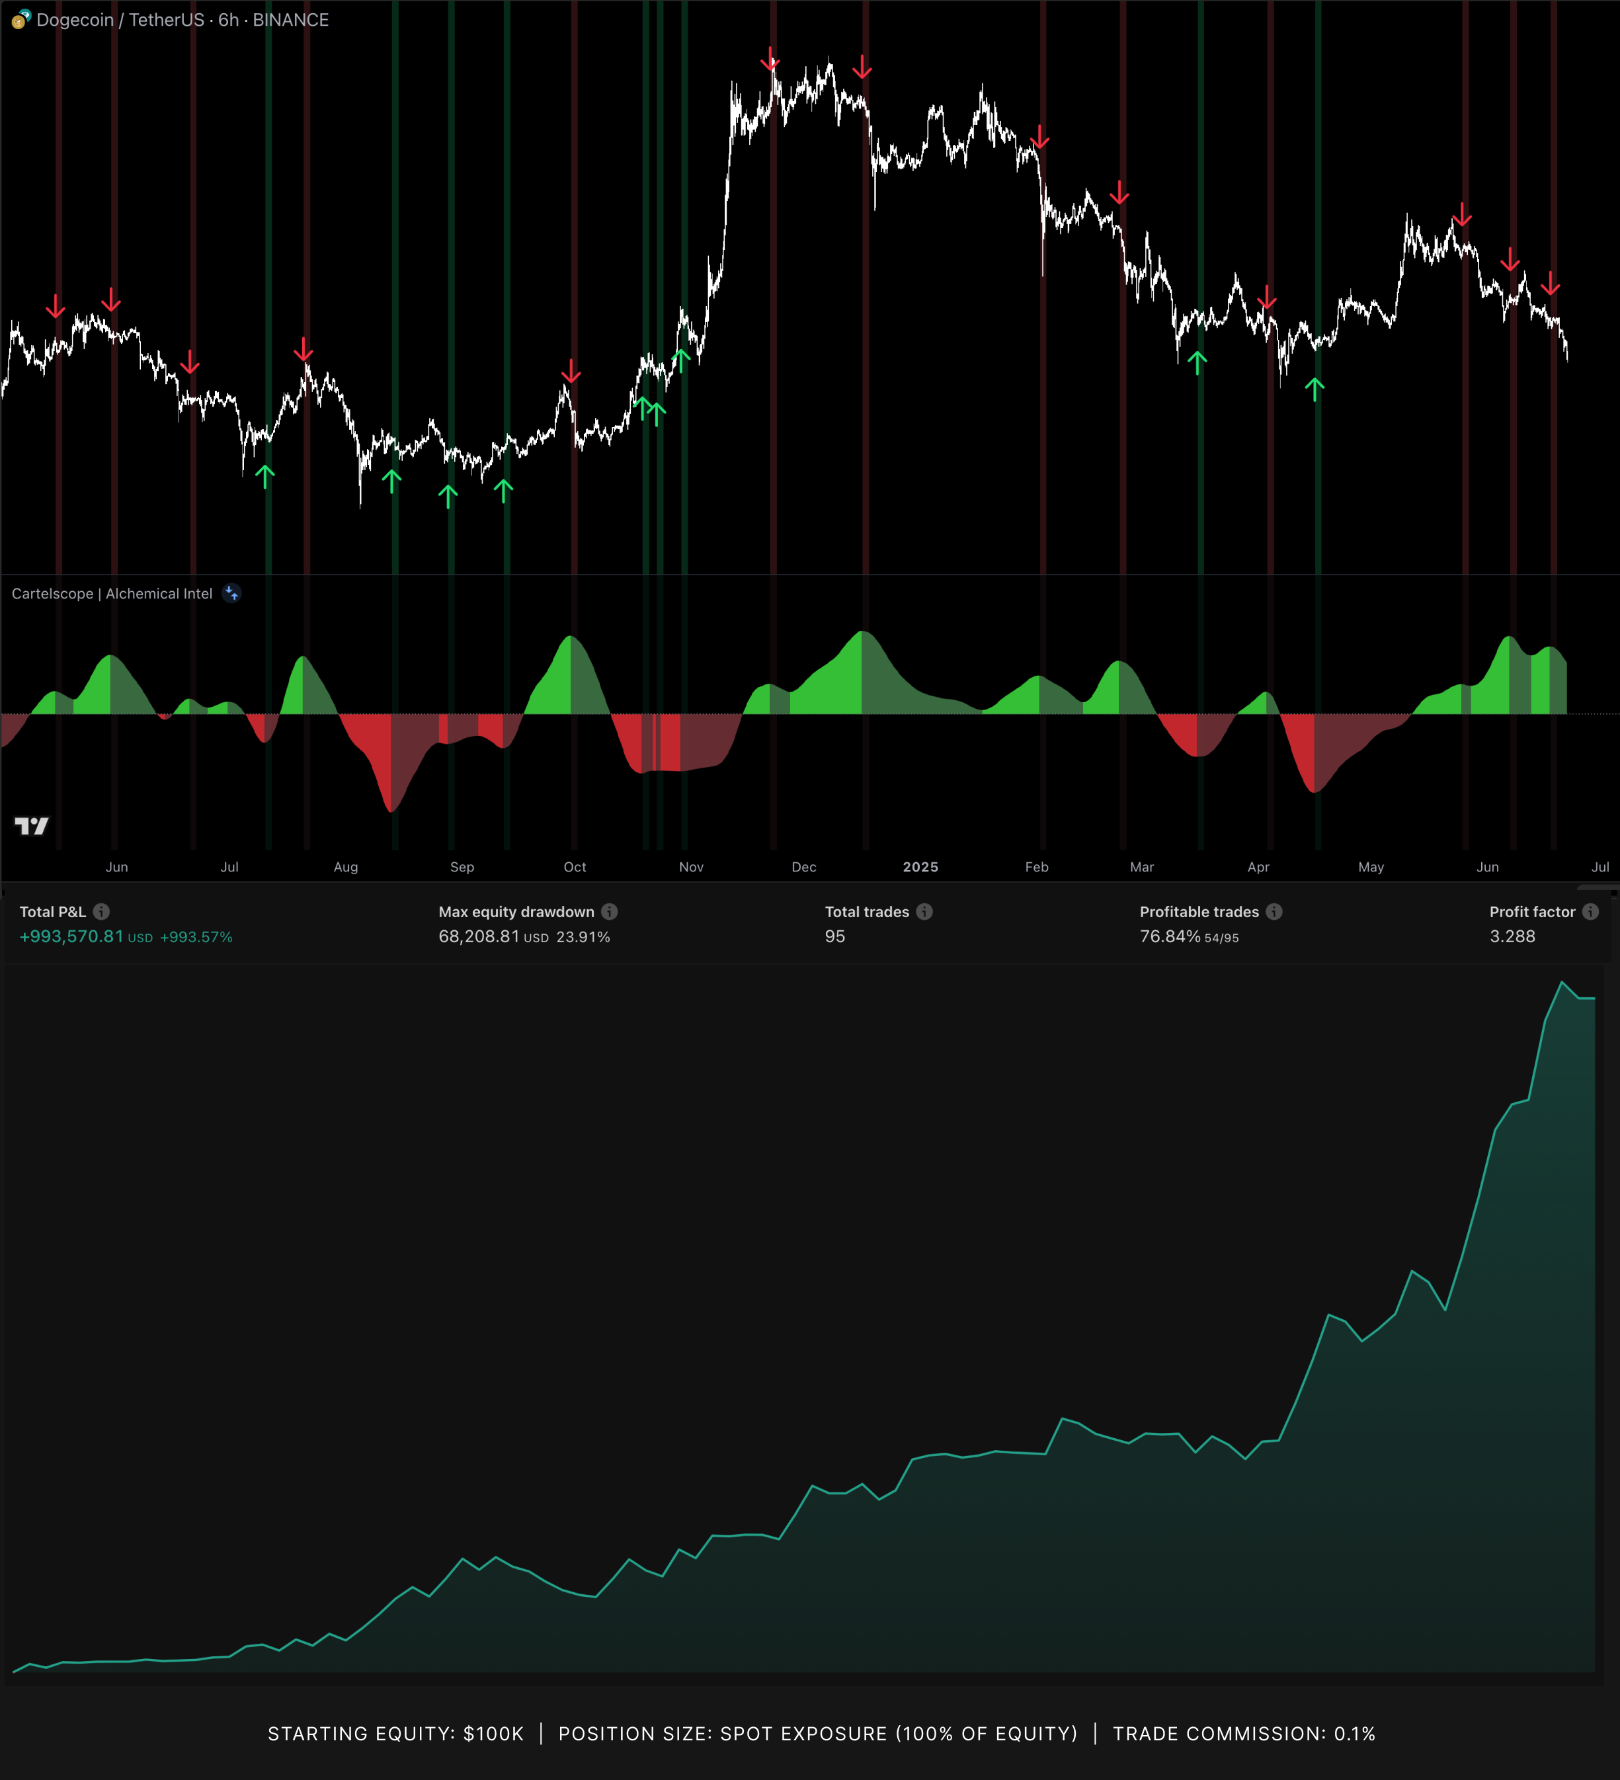Click the 68,208.81 USD drawdown value
Screen dimensions: 1620x1780
point(493,937)
